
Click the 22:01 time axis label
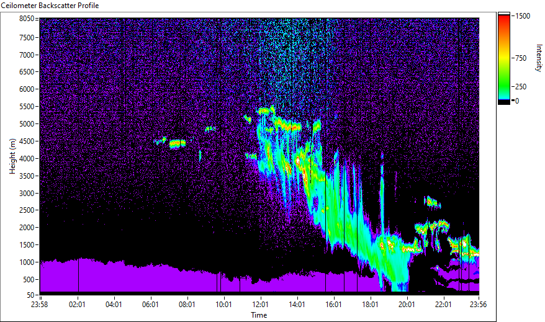pyautogui.click(x=443, y=305)
